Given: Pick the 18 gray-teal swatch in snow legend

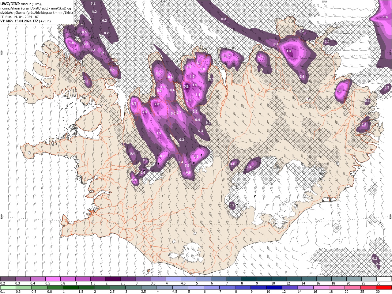Looking at the screenshot, I should tap(339, 279).
